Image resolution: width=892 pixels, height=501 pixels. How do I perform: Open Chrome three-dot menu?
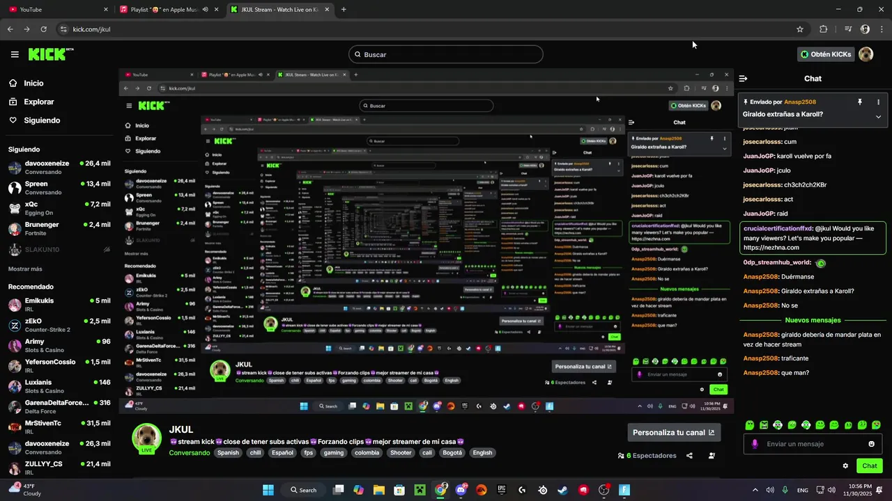(882, 29)
